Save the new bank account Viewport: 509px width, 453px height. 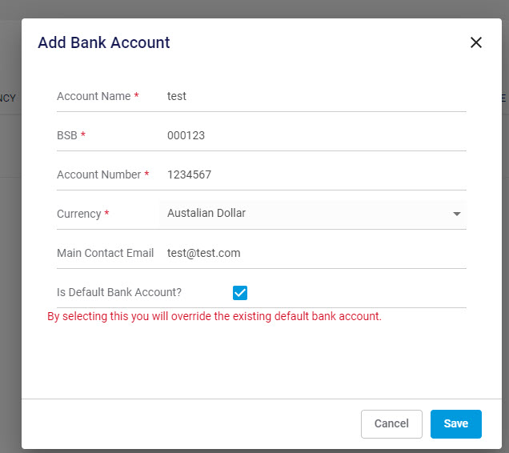click(455, 423)
